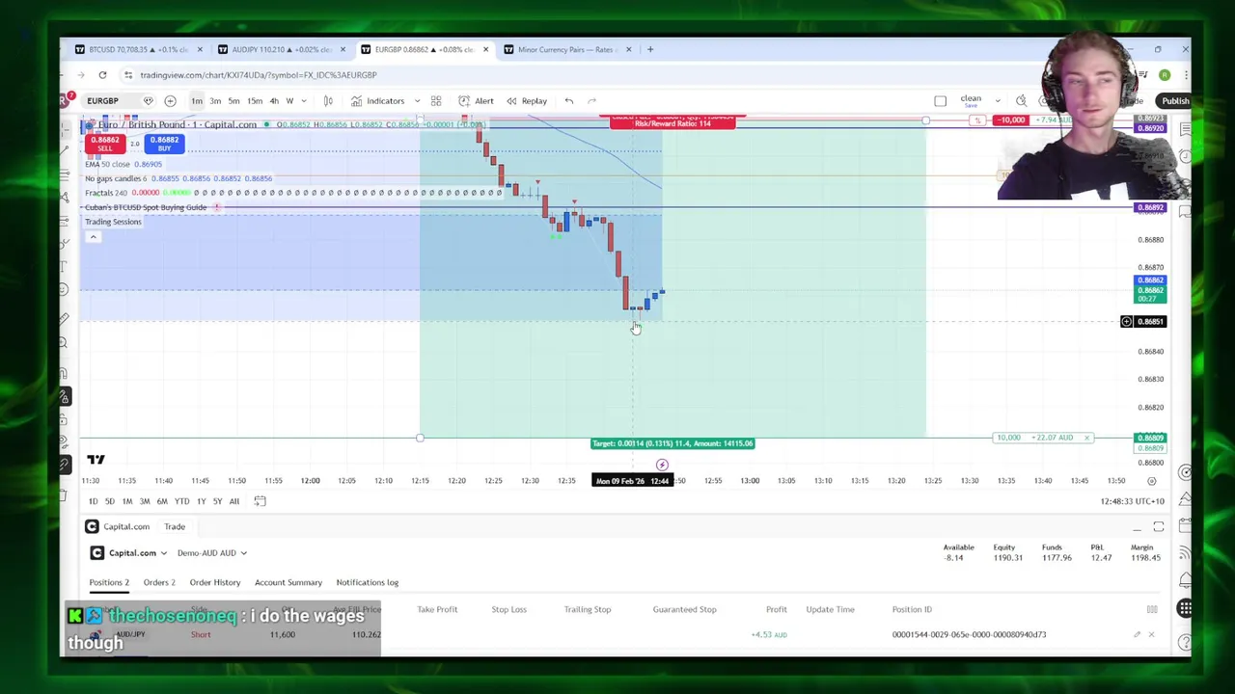Image resolution: width=1235 pixels, height=694 pixels.
Task: Open the Trade tab in Capital.com panel
Action: 175,526
